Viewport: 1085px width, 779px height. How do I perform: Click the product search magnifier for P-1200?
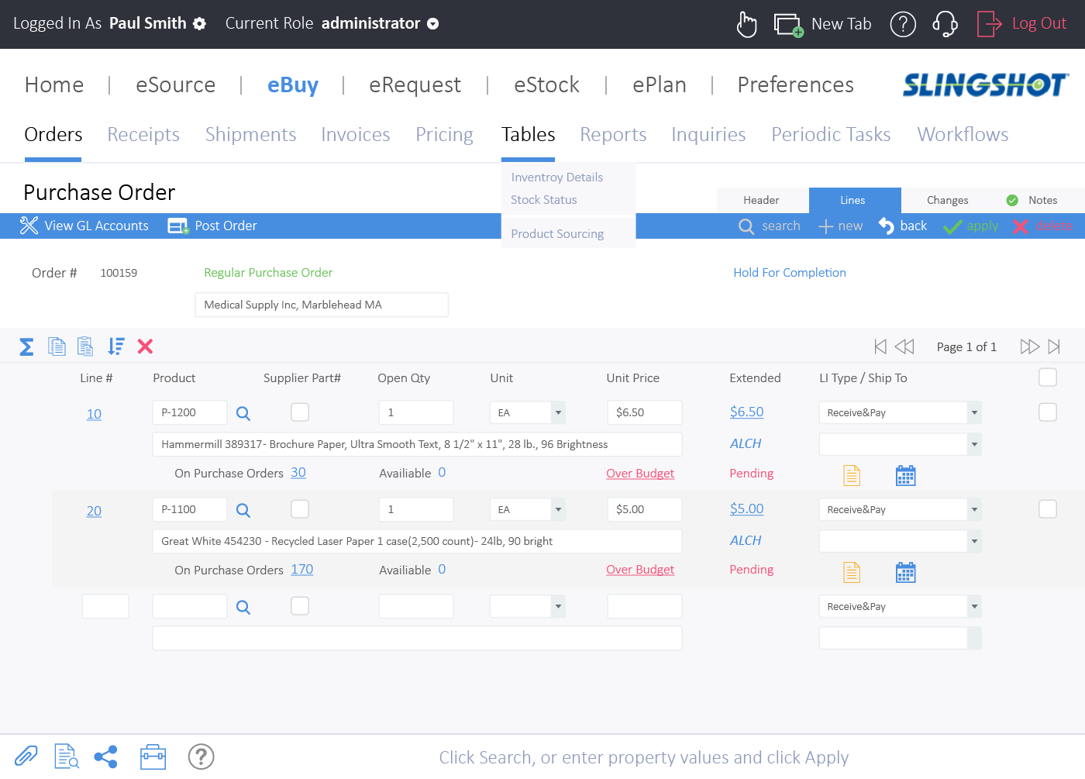point(243,414)
